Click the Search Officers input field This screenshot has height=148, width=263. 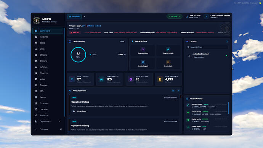pyautogui.click(x=207, y=47)
